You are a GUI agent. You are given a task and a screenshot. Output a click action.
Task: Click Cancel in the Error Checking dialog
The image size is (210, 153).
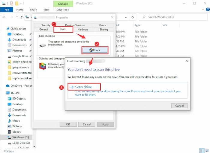click(179, 106)
